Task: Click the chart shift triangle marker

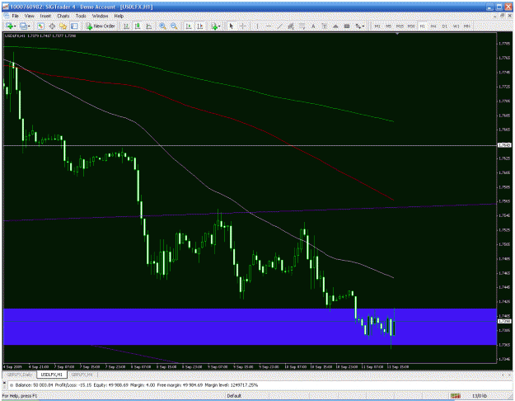Action: click(x=397, y=34)
